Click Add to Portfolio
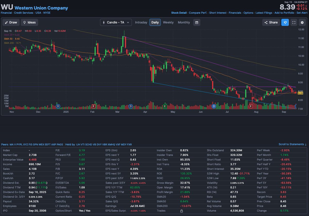The image size is (309, 216). coord(284,13)
